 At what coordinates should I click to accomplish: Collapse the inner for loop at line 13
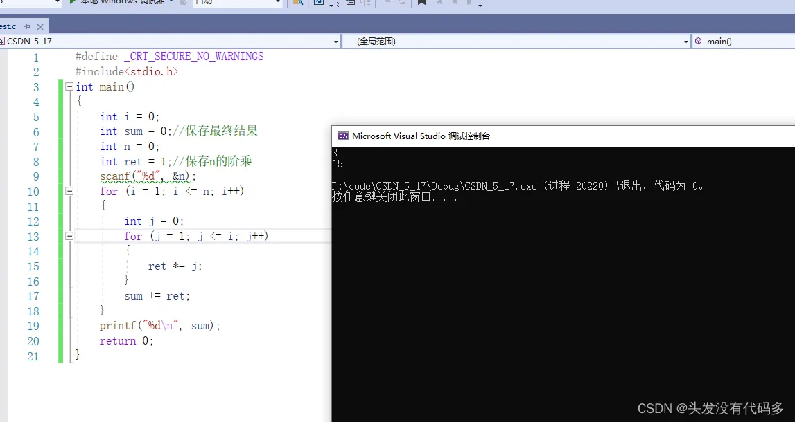[69, 236]
